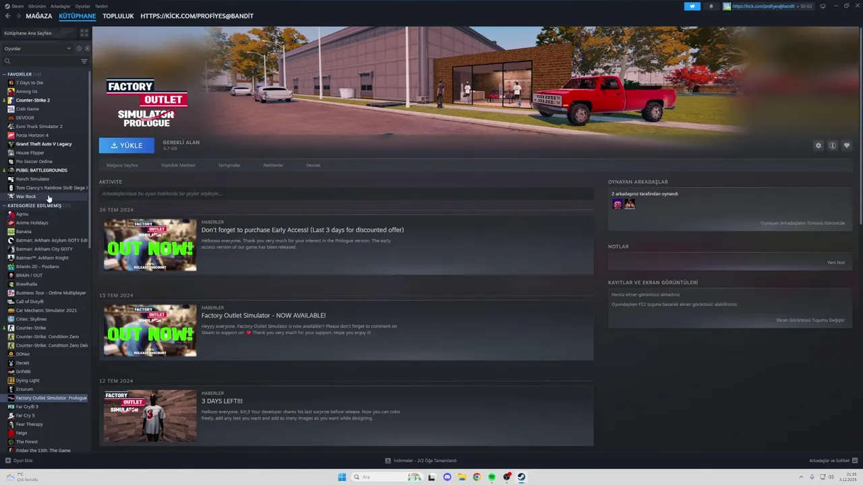Screen dimensions: 863x485
Task: Open advanced library filter options icon
Action: coord(84,61)
